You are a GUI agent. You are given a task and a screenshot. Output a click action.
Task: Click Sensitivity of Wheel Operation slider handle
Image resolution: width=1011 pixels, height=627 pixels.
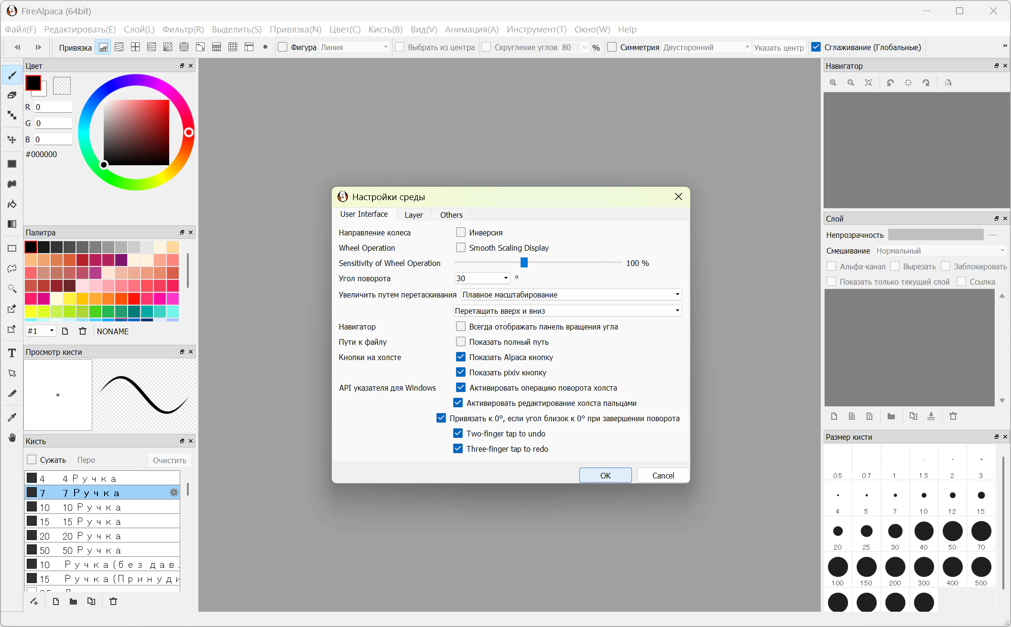[524, 263]
